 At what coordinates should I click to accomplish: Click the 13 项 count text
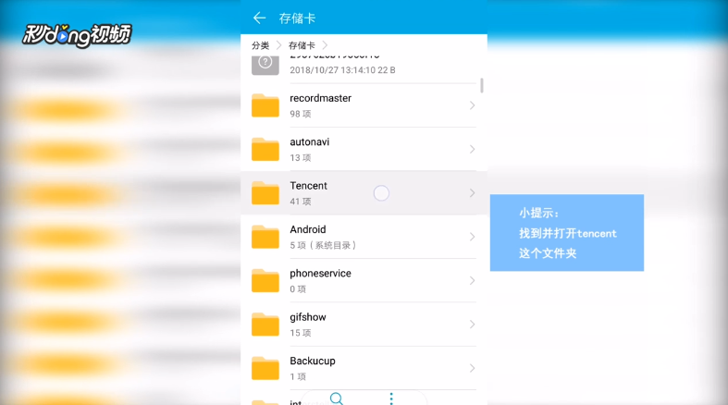pos(301,158)
